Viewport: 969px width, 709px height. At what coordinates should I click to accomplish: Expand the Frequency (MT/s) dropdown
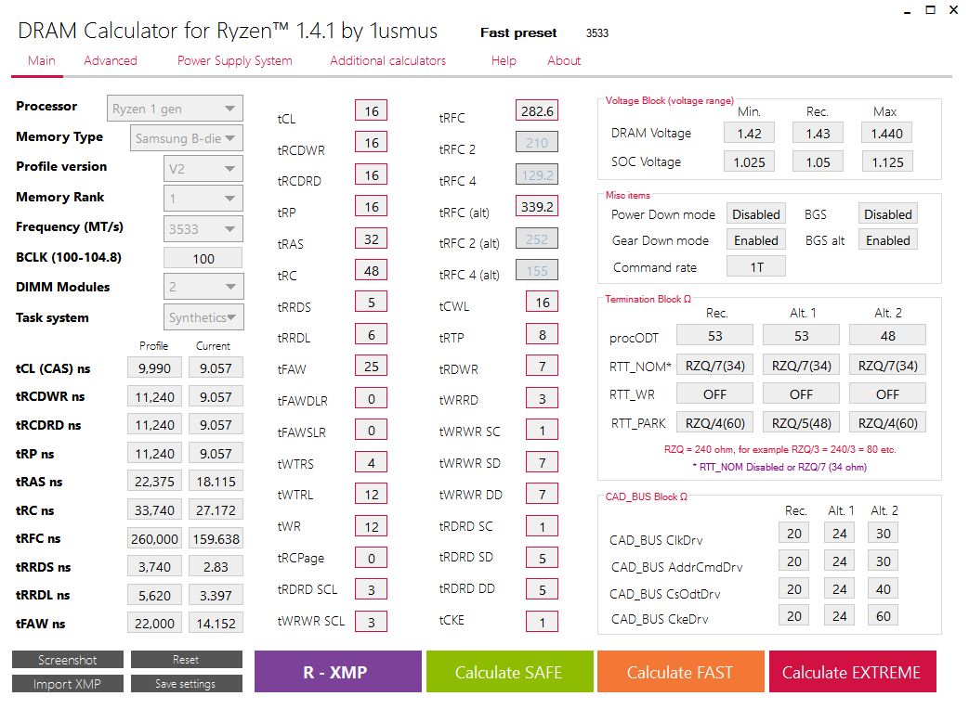click(x=203, y=229)
